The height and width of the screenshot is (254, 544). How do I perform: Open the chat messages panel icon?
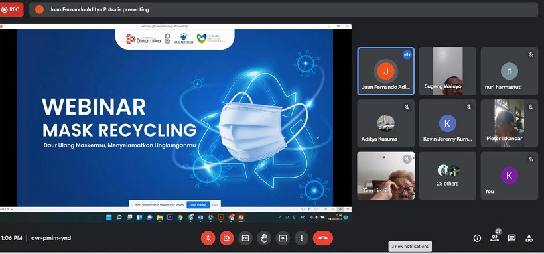click(511, 238)
